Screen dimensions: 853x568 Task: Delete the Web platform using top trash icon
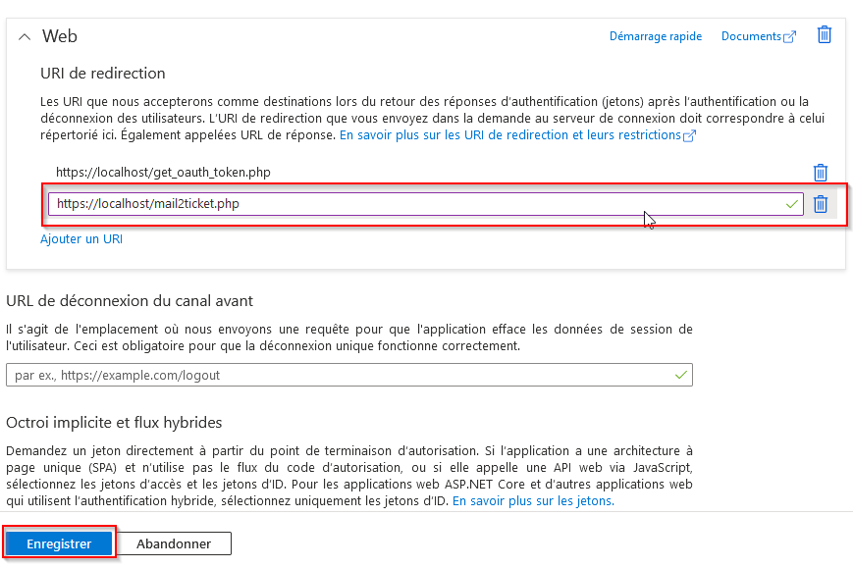point(825,34)
